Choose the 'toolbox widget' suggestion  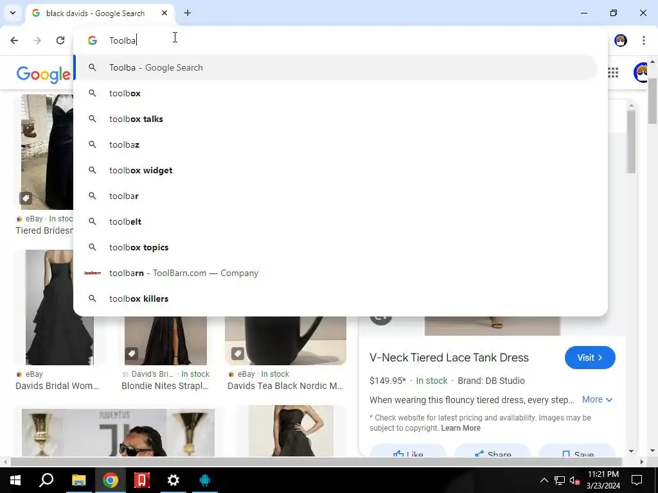pyautogui.click(x=335, y=170)
